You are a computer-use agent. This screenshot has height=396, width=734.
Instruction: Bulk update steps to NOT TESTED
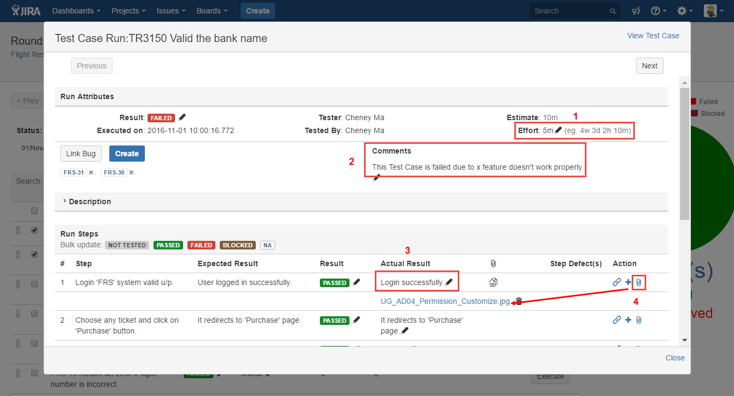point(127,245)
